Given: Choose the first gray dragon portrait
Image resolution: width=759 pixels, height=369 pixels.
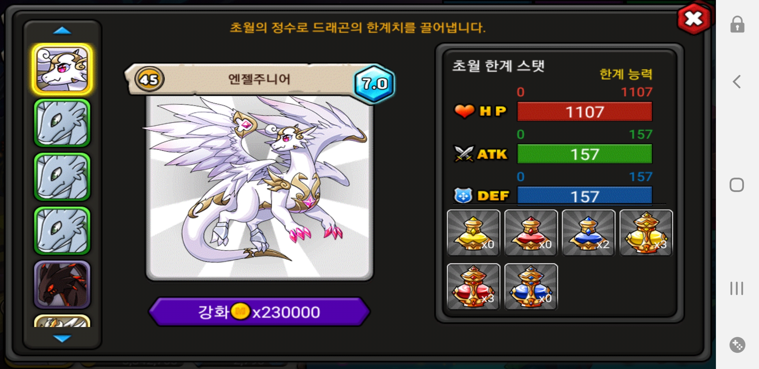Looking at the screenshot, I should pyautogui.click(x=62, y=123).
